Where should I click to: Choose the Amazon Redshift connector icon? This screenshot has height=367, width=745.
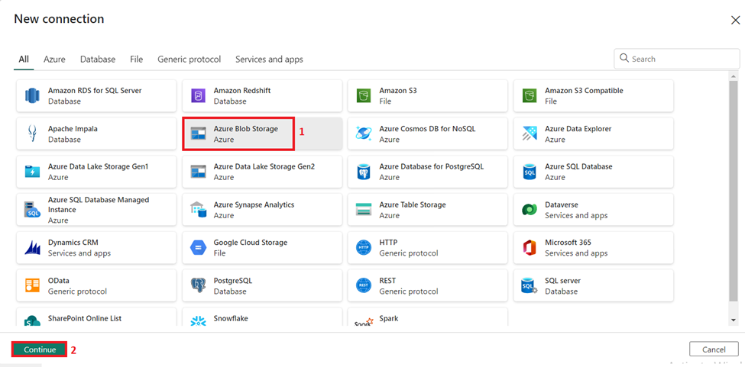[x=198, y=96]
